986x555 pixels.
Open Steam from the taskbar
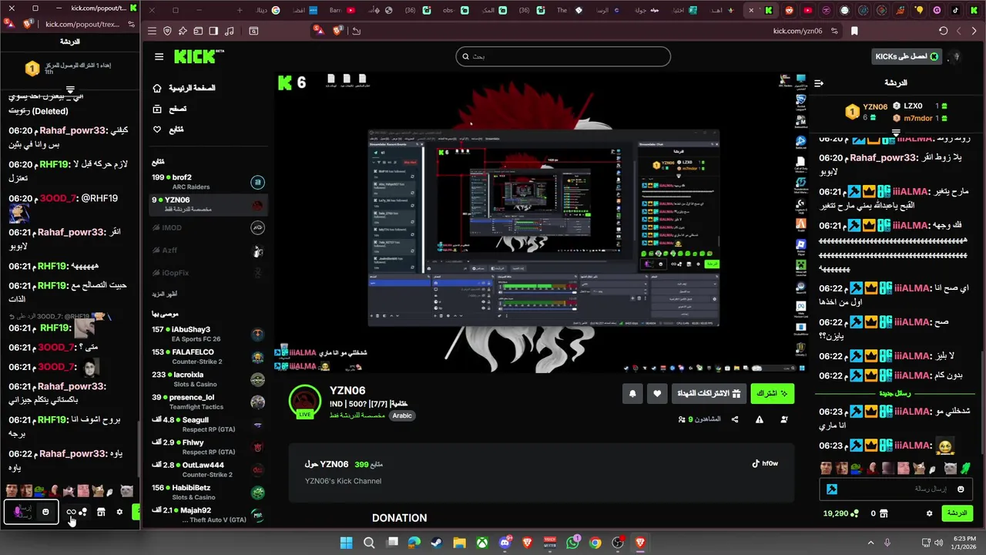pyautogui.click(x=437, y=543)
